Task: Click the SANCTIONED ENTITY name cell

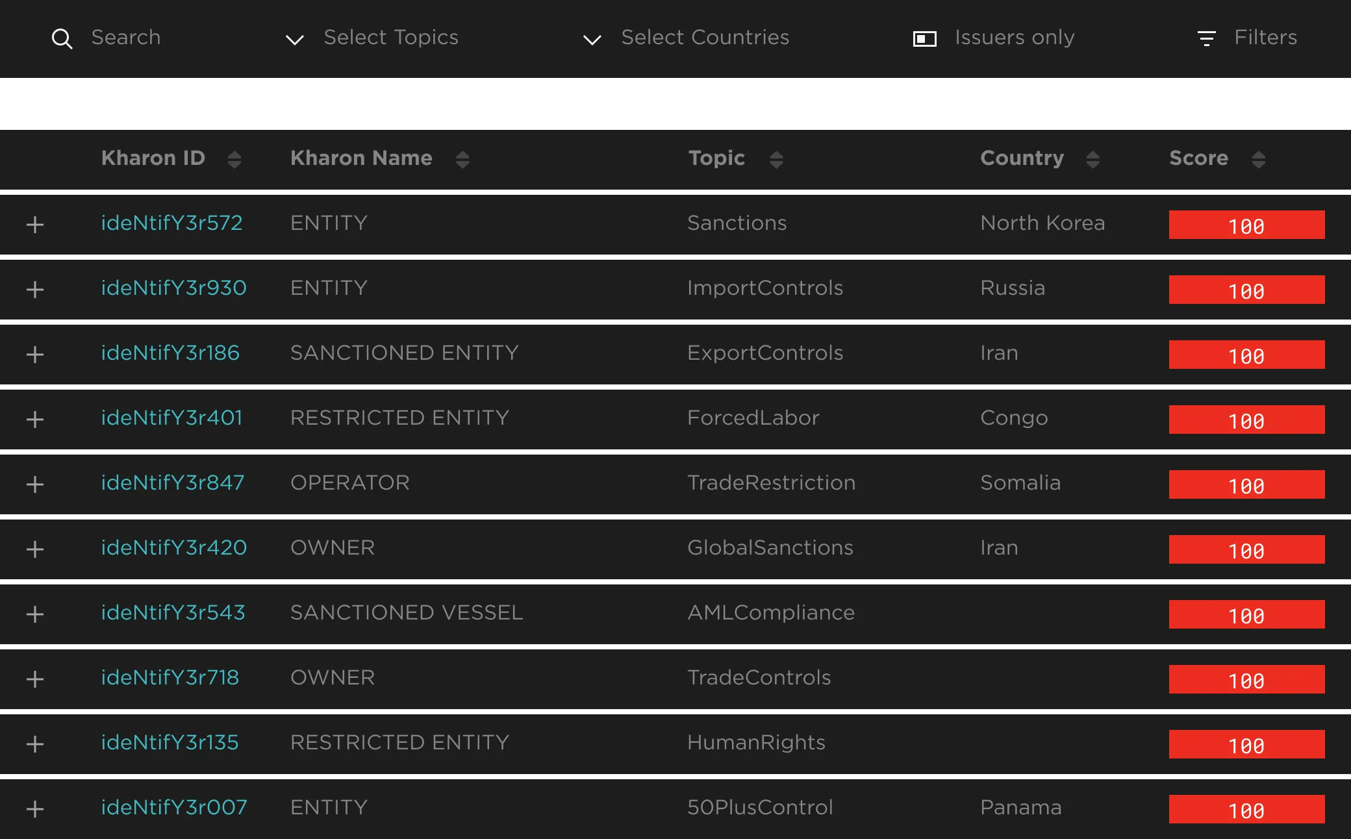Action: [405, 353]
